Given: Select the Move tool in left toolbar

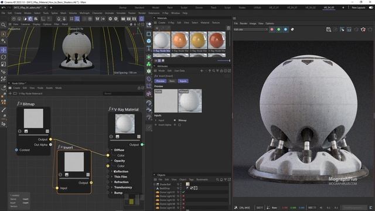Looking at the screenshot, I should pos(4,50).
